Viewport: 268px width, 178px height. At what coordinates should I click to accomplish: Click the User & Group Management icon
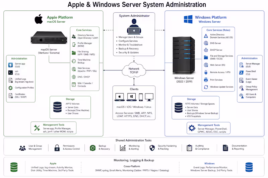coord(22,148)
